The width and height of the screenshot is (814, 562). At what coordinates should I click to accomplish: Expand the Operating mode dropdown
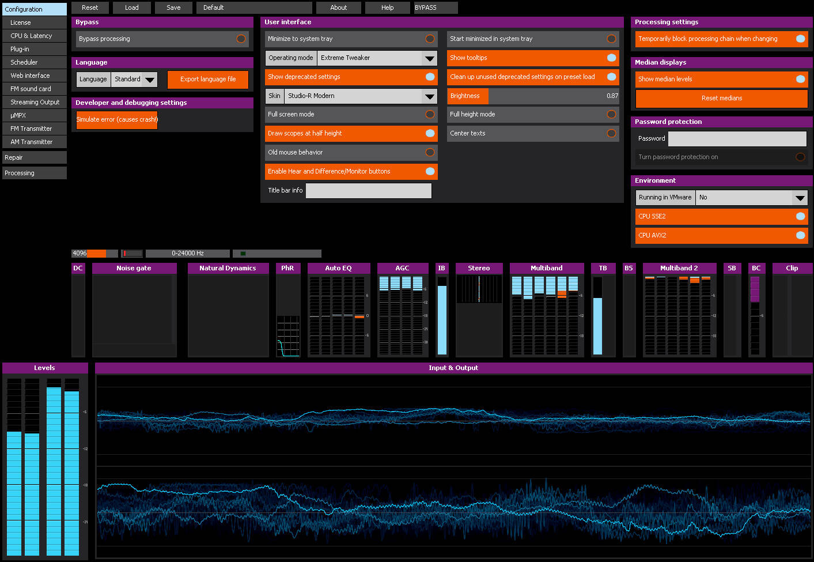click(351, 58)
